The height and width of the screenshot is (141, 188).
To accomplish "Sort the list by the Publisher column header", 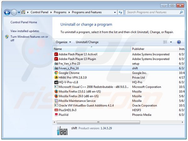I will point(138,49).
